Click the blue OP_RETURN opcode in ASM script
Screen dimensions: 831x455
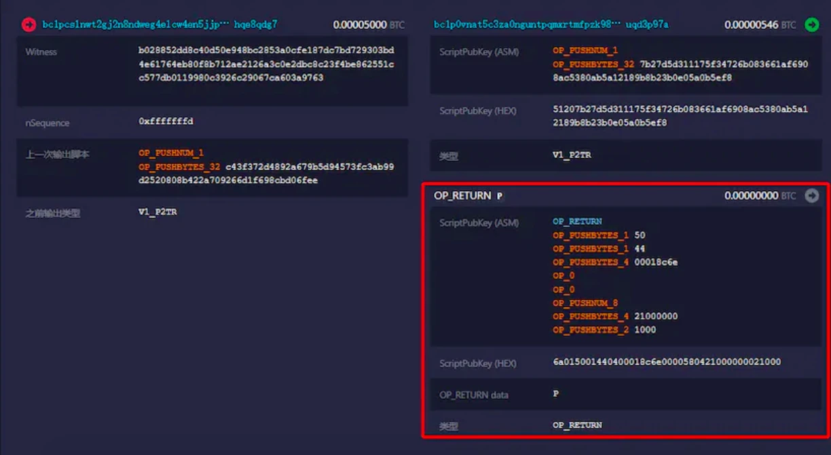(577, 222)
